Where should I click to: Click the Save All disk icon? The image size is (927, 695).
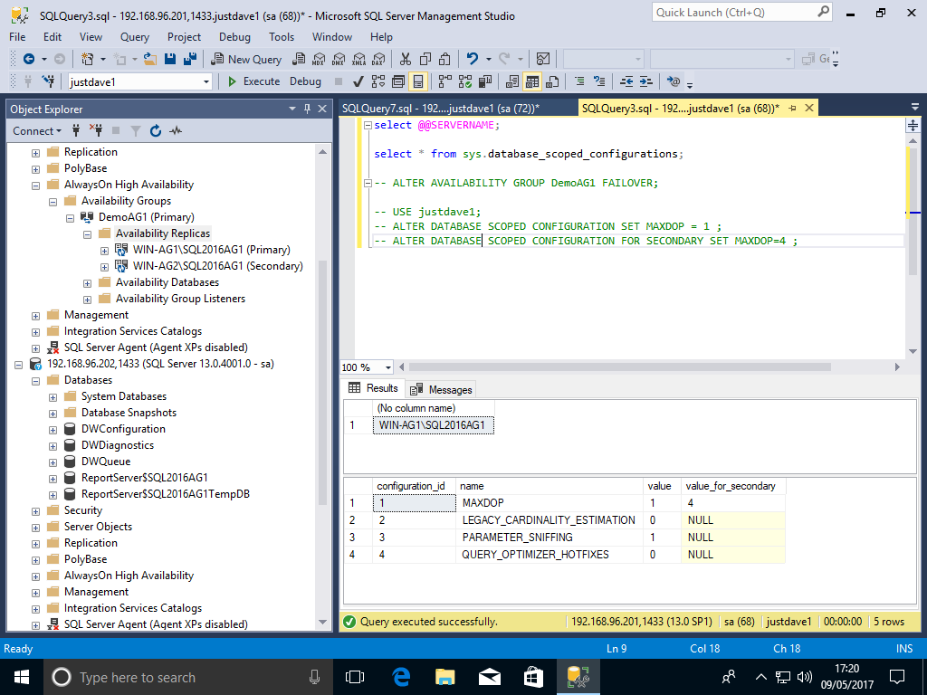pyautogui.click(x=190, y=59)
